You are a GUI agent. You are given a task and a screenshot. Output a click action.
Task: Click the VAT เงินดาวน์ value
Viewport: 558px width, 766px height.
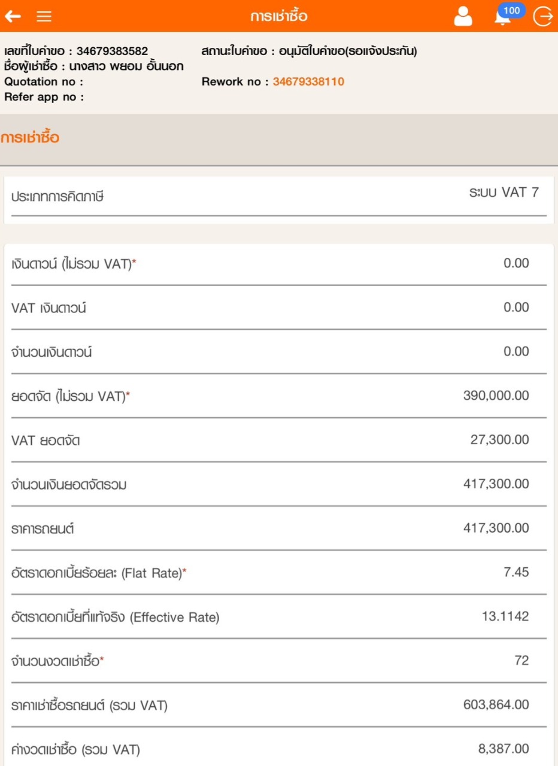pyautogui.click(x=516, y=308)
